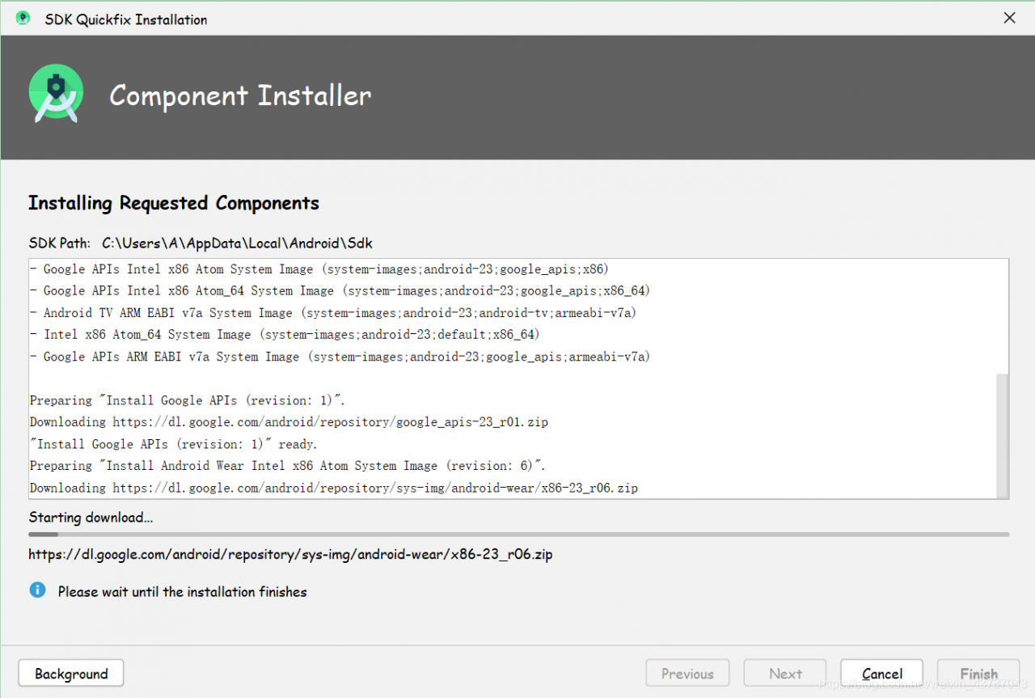Click the Android Studio icon in title bar

point(23,19)
